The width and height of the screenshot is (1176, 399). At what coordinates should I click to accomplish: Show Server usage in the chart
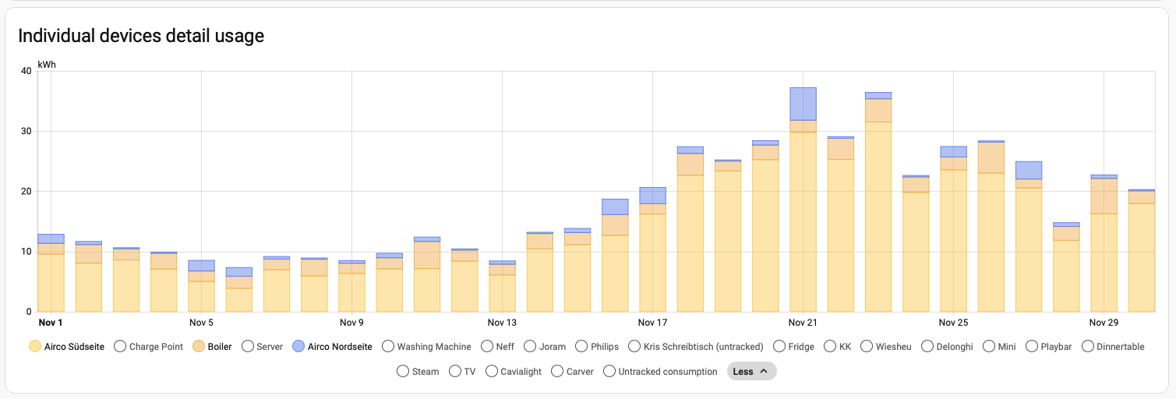263,346
